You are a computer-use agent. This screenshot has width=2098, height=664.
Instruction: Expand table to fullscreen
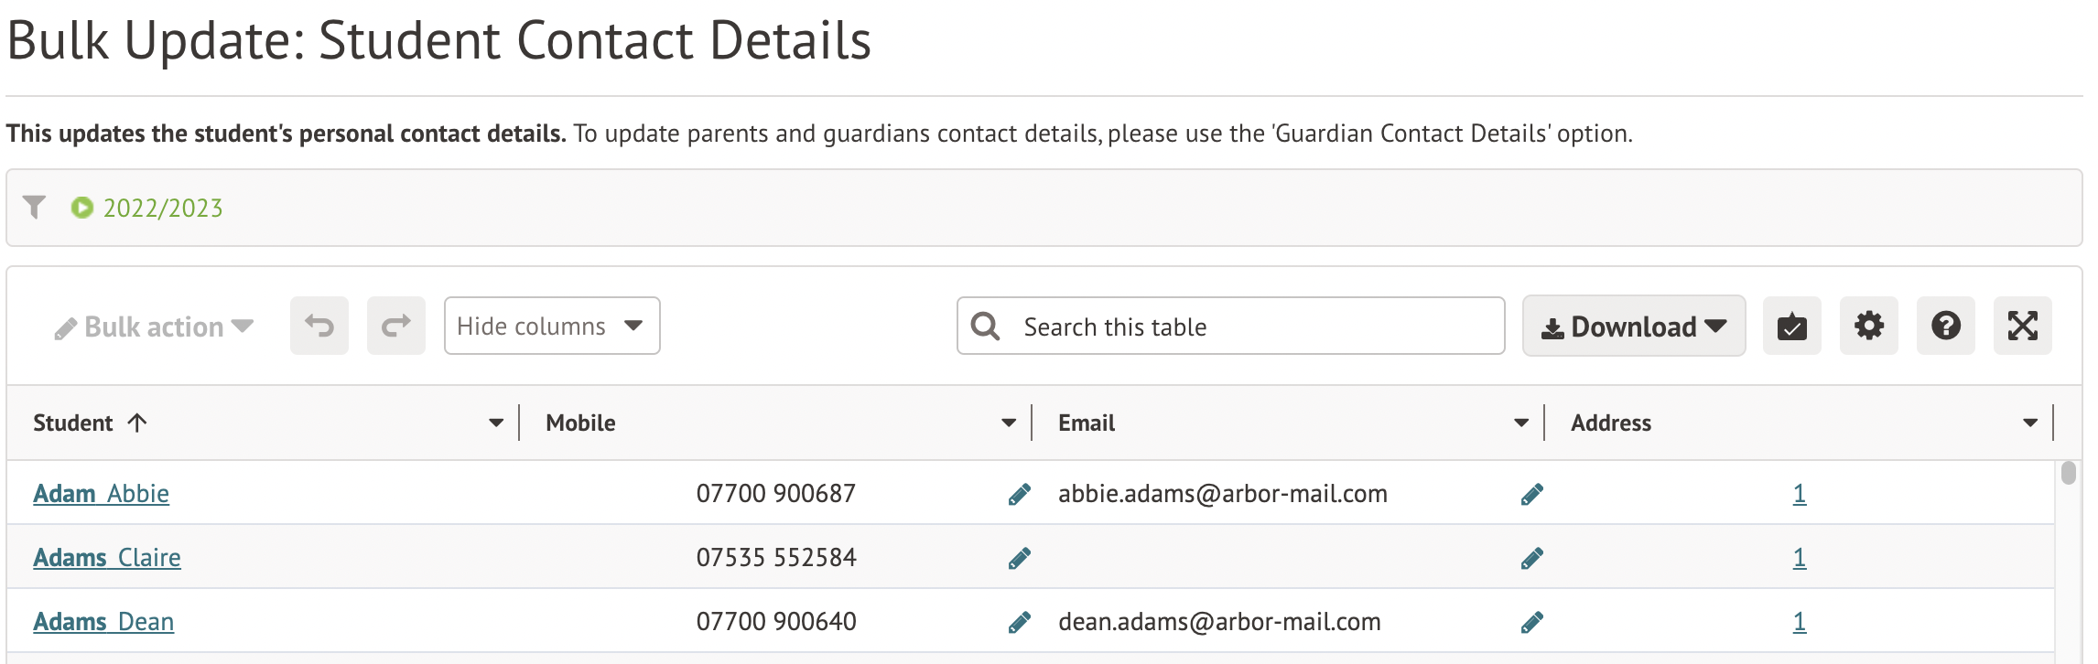tap(2022, 326)
